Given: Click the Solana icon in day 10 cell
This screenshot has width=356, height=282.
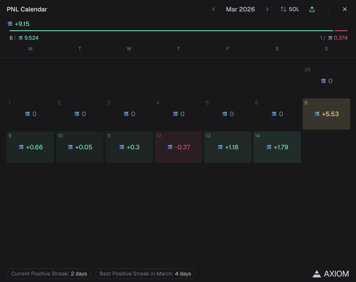Looking at the screenshot, I should point(70,147).
